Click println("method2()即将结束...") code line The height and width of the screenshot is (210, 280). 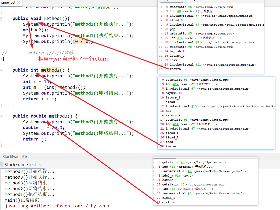[x=78, y=93]
